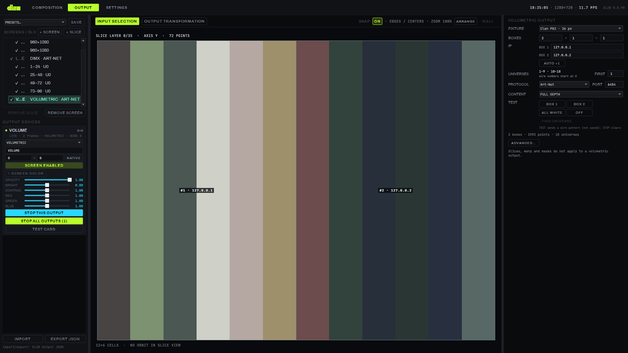This screenshot has width=628, height=353.
Task: Open the VOLUMETRIC device type dropdown
Action: click(44, 143)
